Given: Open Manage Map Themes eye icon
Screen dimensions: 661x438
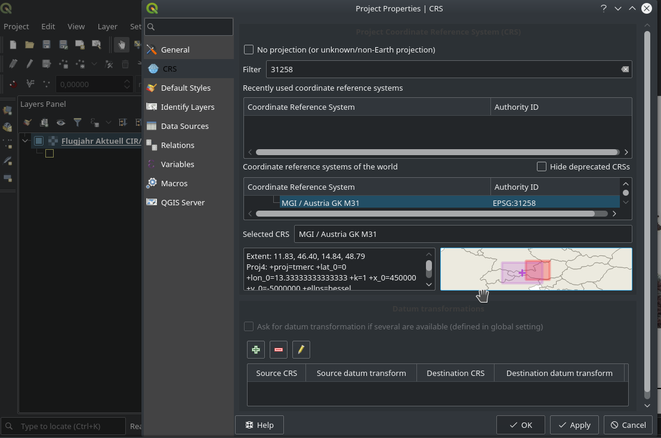Looking at the screenshot, I should [61, 122].
